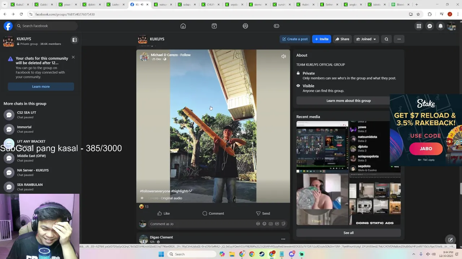This screenshot has height=259, width=462.
Task: Open the Facebook logo home link
Action: (8, 26)
